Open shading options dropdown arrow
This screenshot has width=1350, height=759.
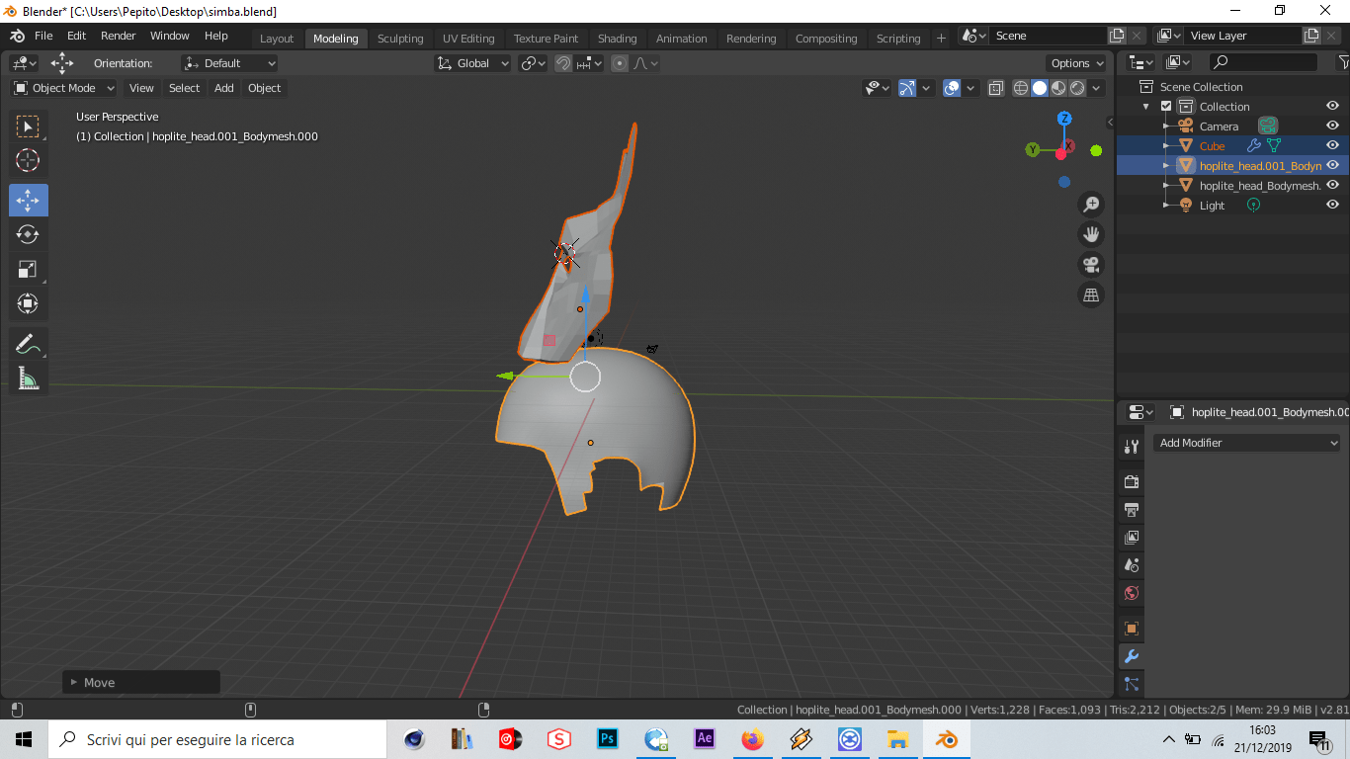click(1097, 88)
